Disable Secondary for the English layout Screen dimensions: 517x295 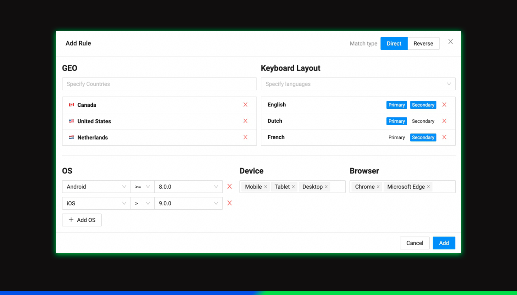(x=423, y=105)
